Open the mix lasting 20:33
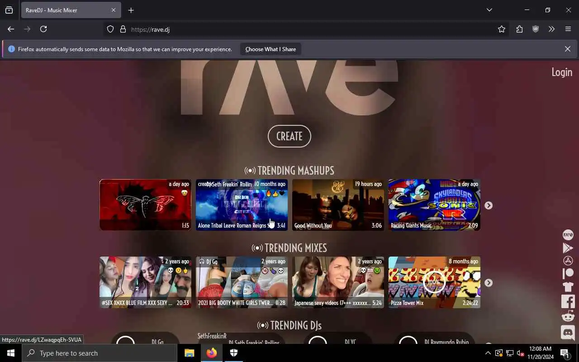 145,282
